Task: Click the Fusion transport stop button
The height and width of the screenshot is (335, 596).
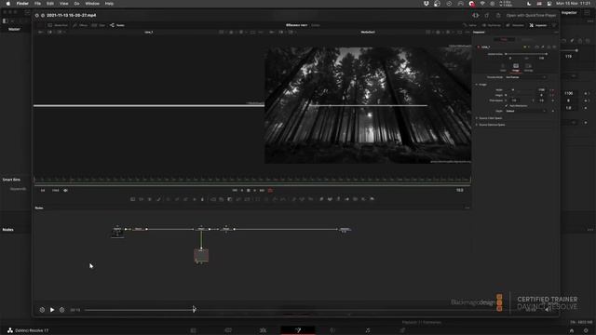Action: tap(249, 190)
